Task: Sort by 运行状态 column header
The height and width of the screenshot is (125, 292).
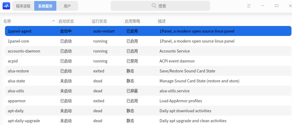Action: click(x=107, y=21)
